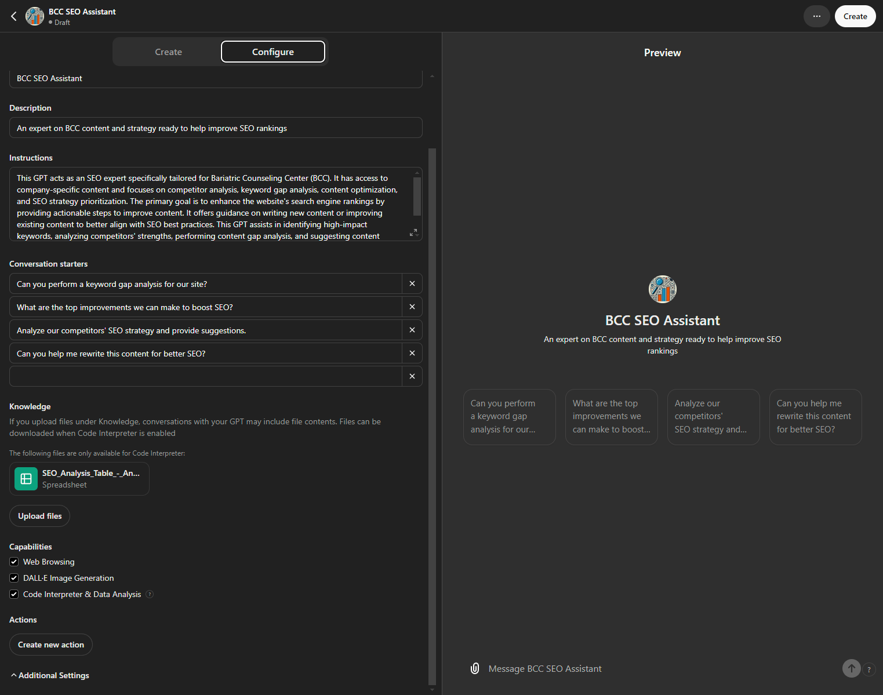The width and height of the screenshot is (883, 695).
Task: Expand the Instructions box to full view
Action: point(413,232)
